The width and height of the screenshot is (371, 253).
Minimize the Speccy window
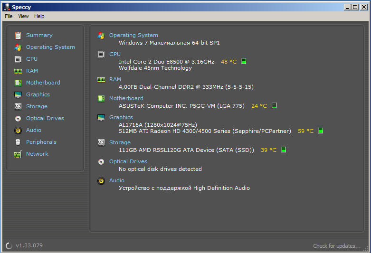point(347,7)
